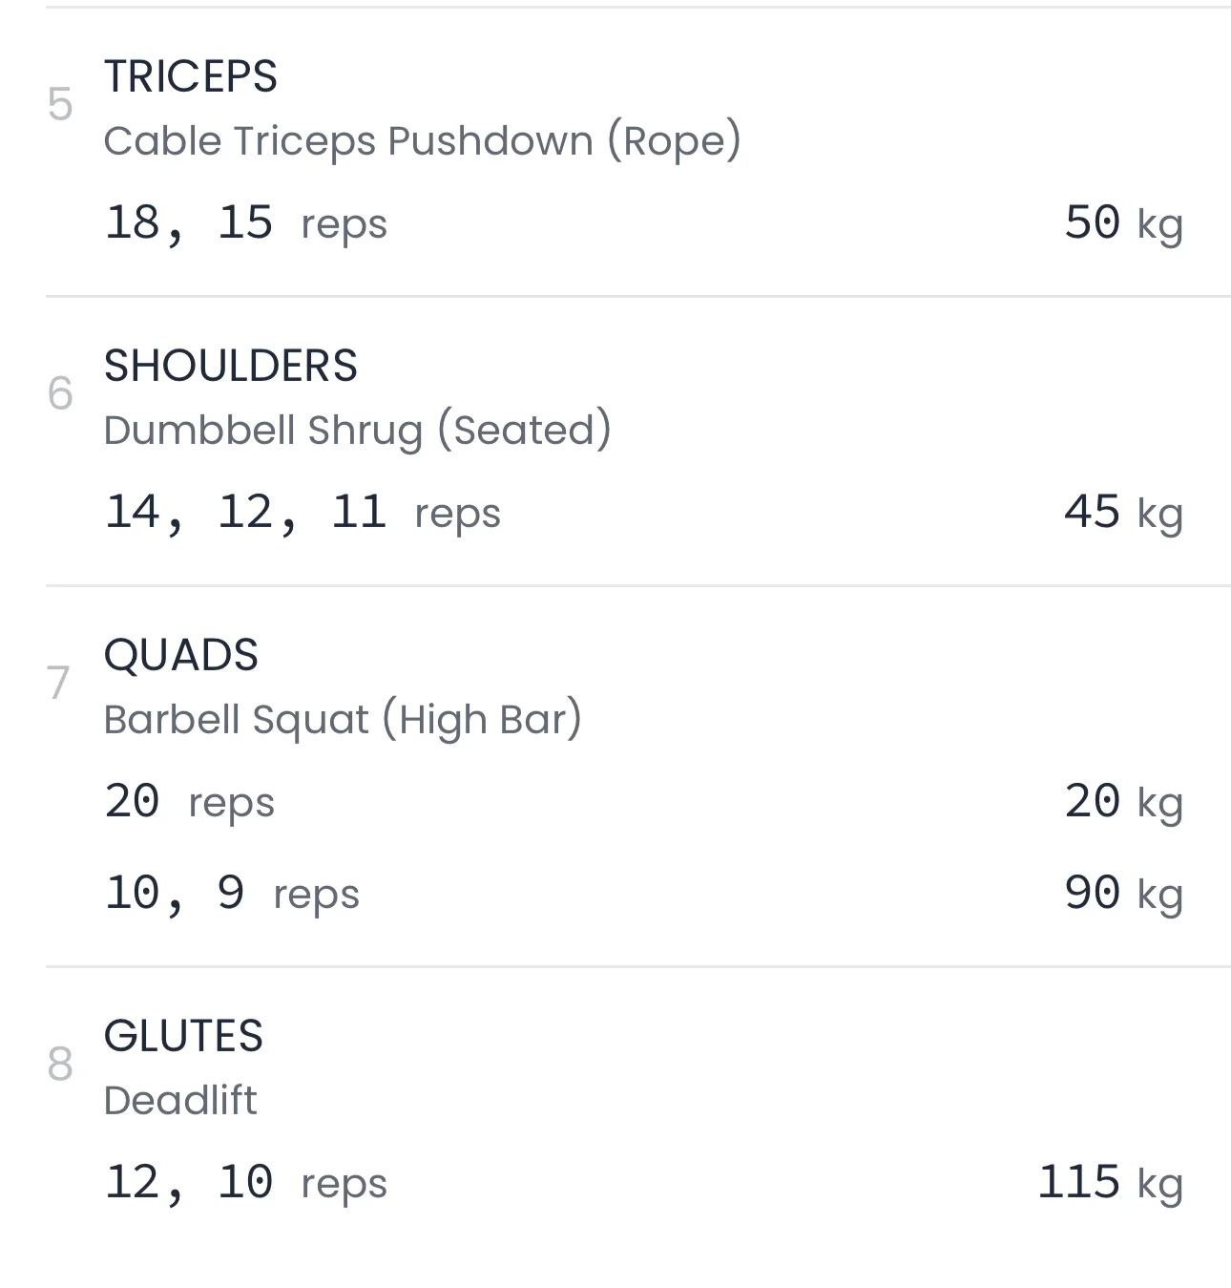Viewport: 1231px width, 1288px height.
Task: Open the Deadlift exercise
Action: [179, 1101]
